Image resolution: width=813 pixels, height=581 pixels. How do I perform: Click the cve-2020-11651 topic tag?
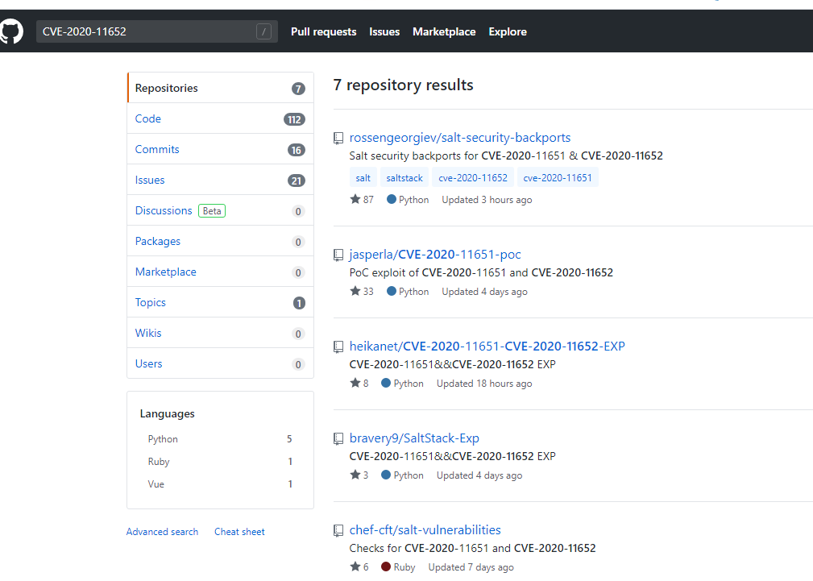coord(558,178)
